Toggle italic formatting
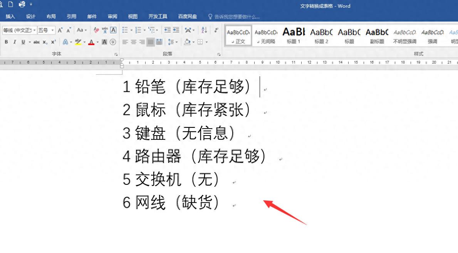Viewport: 458px width, 253px height. pyautogui.click(x=15, y=42)
